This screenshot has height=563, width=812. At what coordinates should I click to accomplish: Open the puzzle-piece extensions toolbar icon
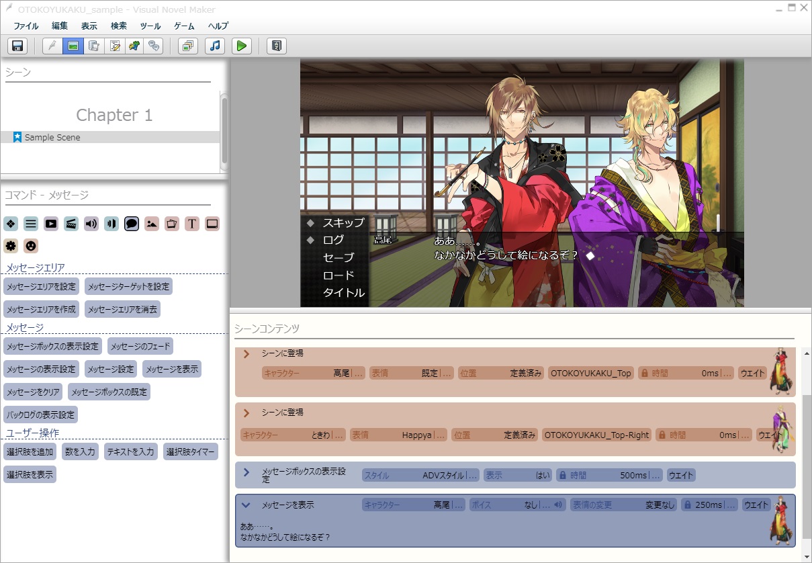(134, 46)
